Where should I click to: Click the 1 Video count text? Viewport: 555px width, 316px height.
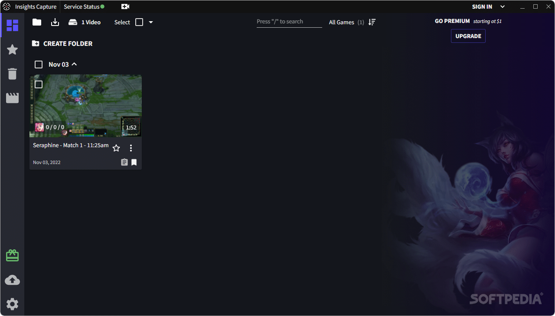[91, 22]
